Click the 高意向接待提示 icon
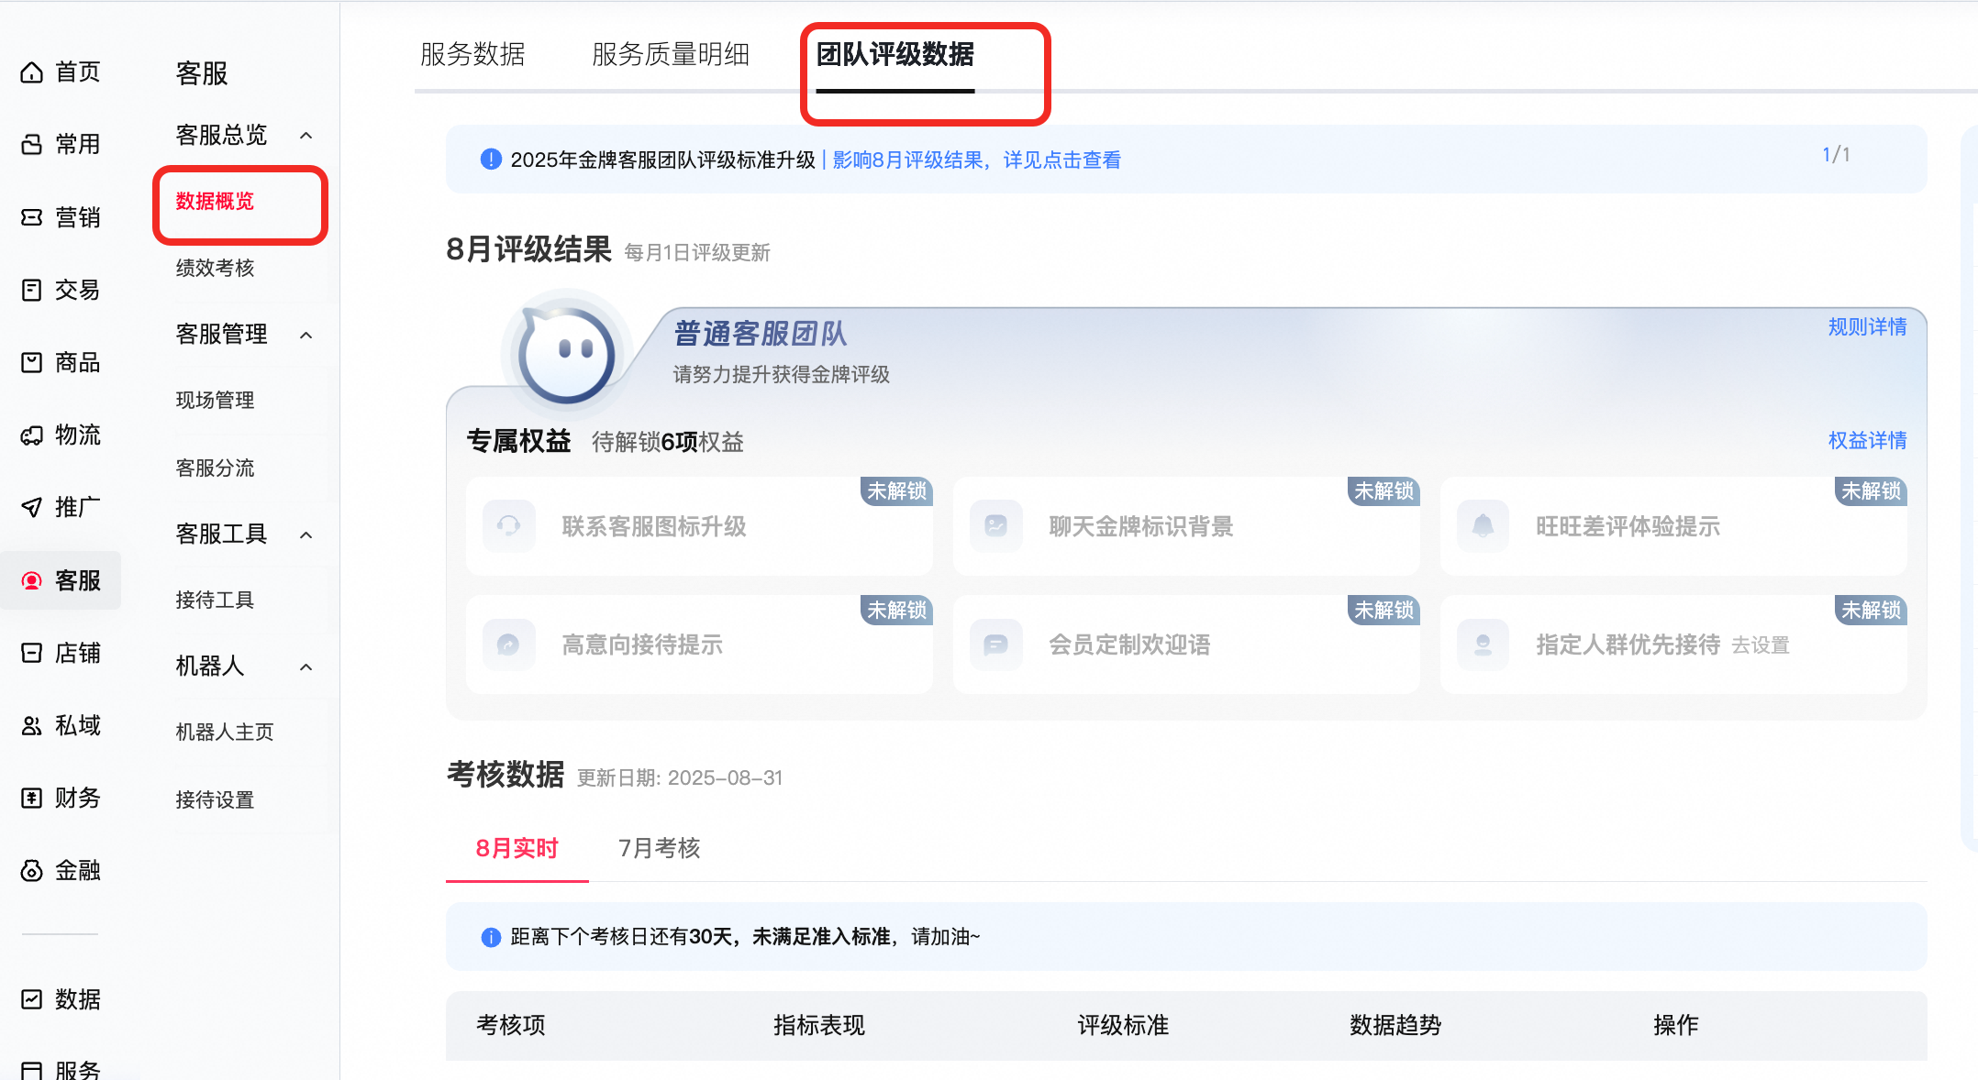 (509, 645)
